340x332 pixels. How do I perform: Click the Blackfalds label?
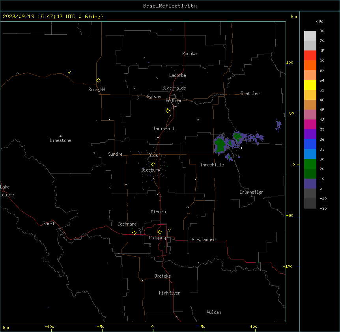pyautogui.click(x=174, y=88)
